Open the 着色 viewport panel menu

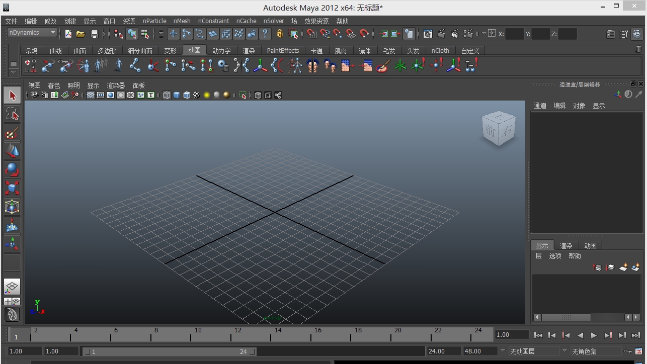pos(54,85)
